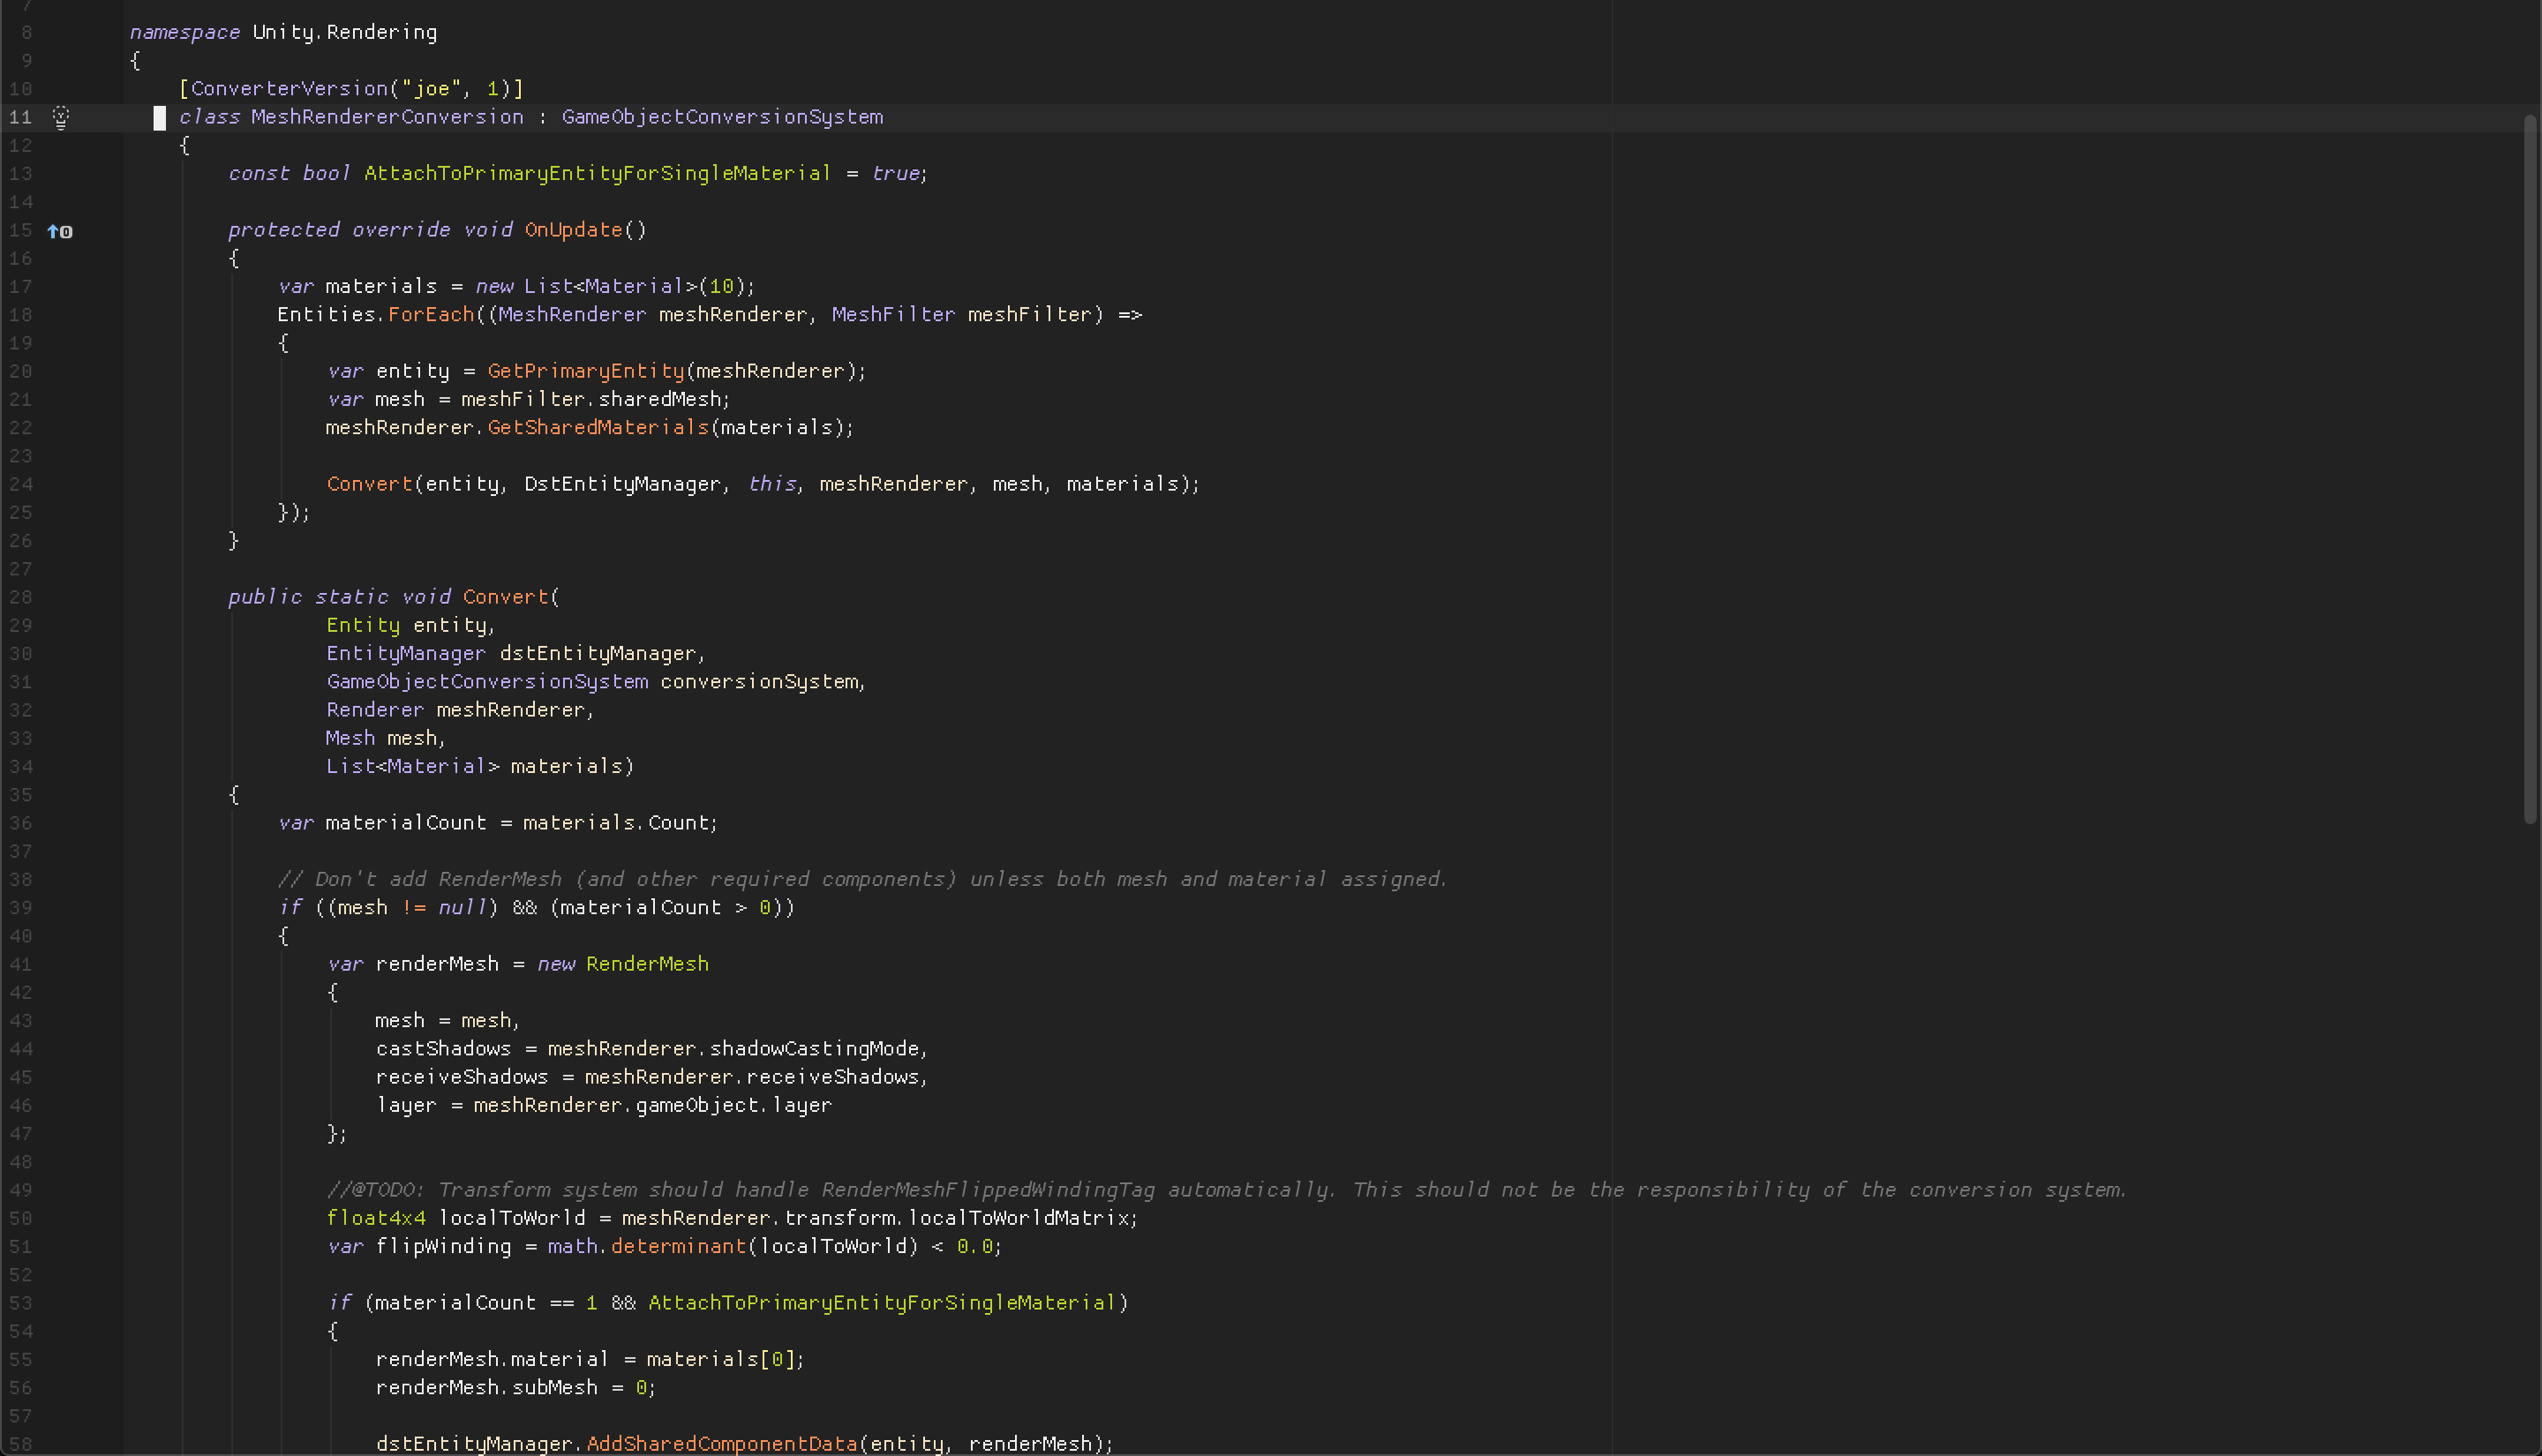2542x1456 pixels.
Task: Click line number 28 in the gutter
Action: pos(21,597)
